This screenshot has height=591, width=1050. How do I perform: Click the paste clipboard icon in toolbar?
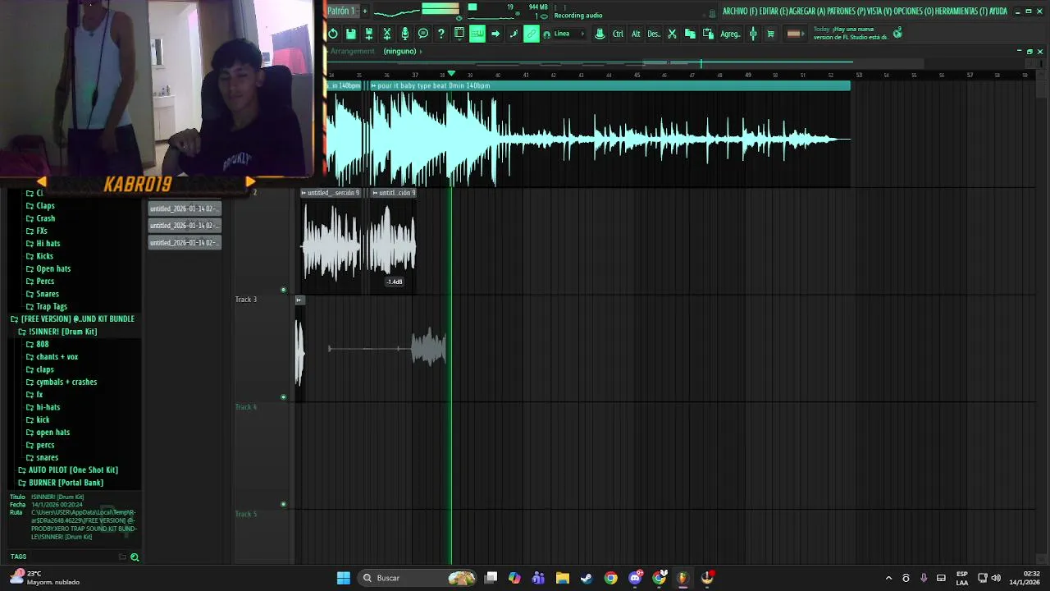pos(708,34)
